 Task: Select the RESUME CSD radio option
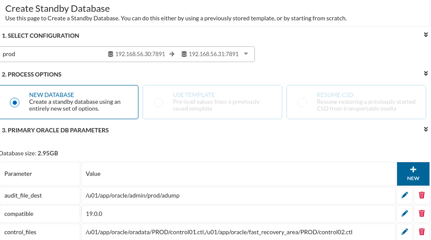click(302, 103)
